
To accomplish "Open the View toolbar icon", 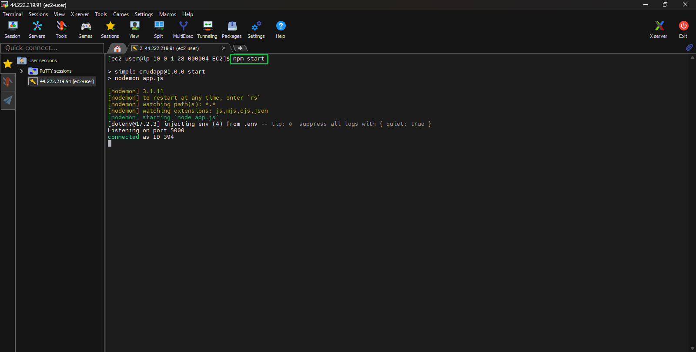I will click(x=134, y=30).
